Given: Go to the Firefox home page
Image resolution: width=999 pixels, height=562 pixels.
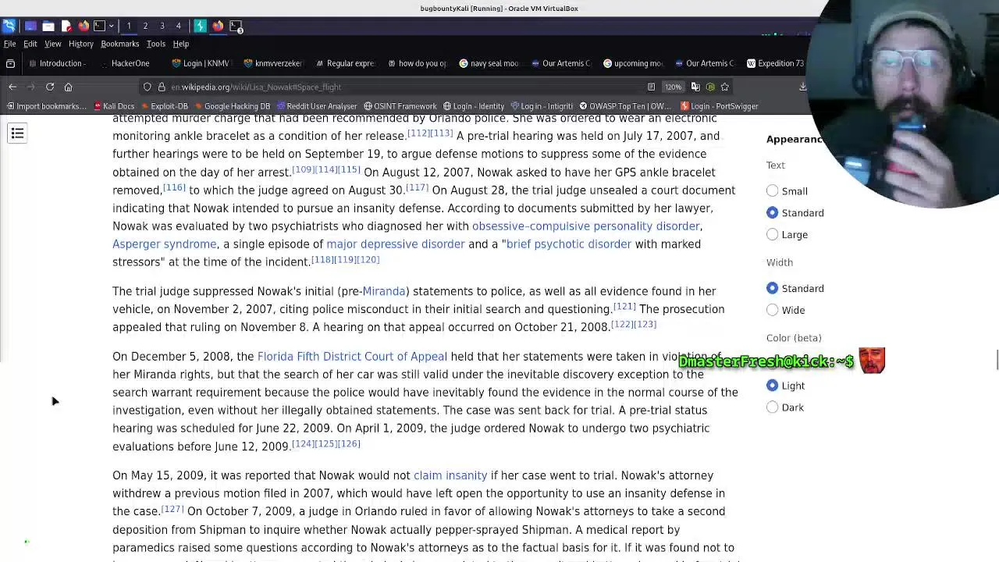Looking at the screenshot, I should click(69, 87).
